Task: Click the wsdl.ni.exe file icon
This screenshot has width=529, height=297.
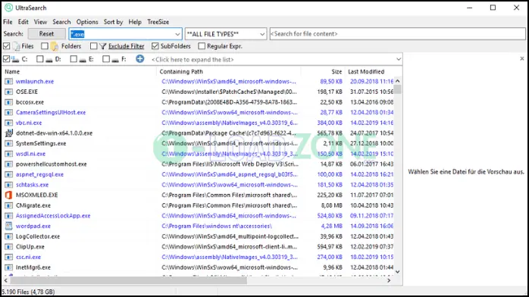Action: [9, 154]
